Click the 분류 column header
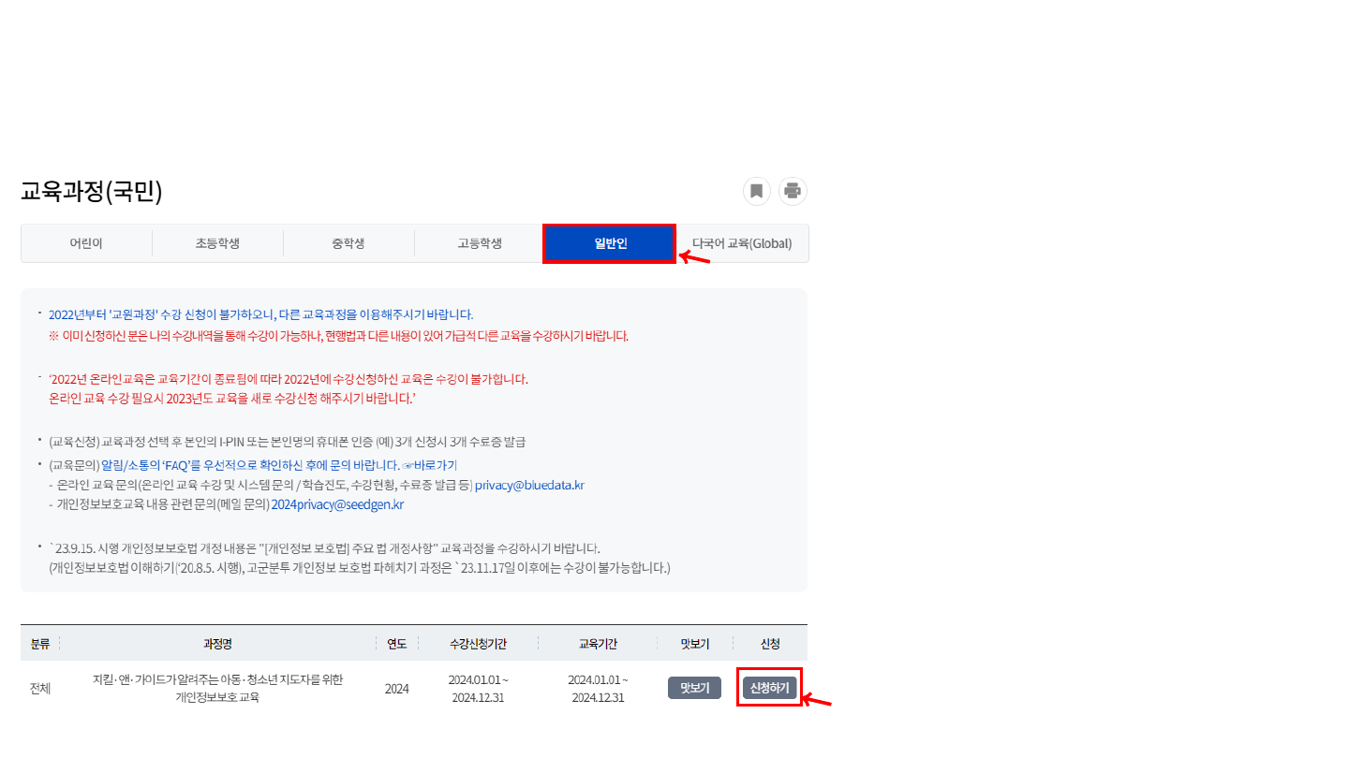This screenshot has width=1349, height=758. click(x=39, y=643)
